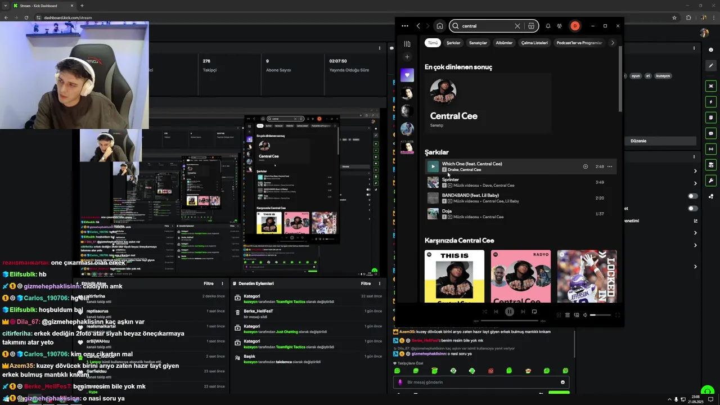This screenshot has width=720, height=405.
Task: Toggle shuffle in Spotify player
Action: (484, 312)
